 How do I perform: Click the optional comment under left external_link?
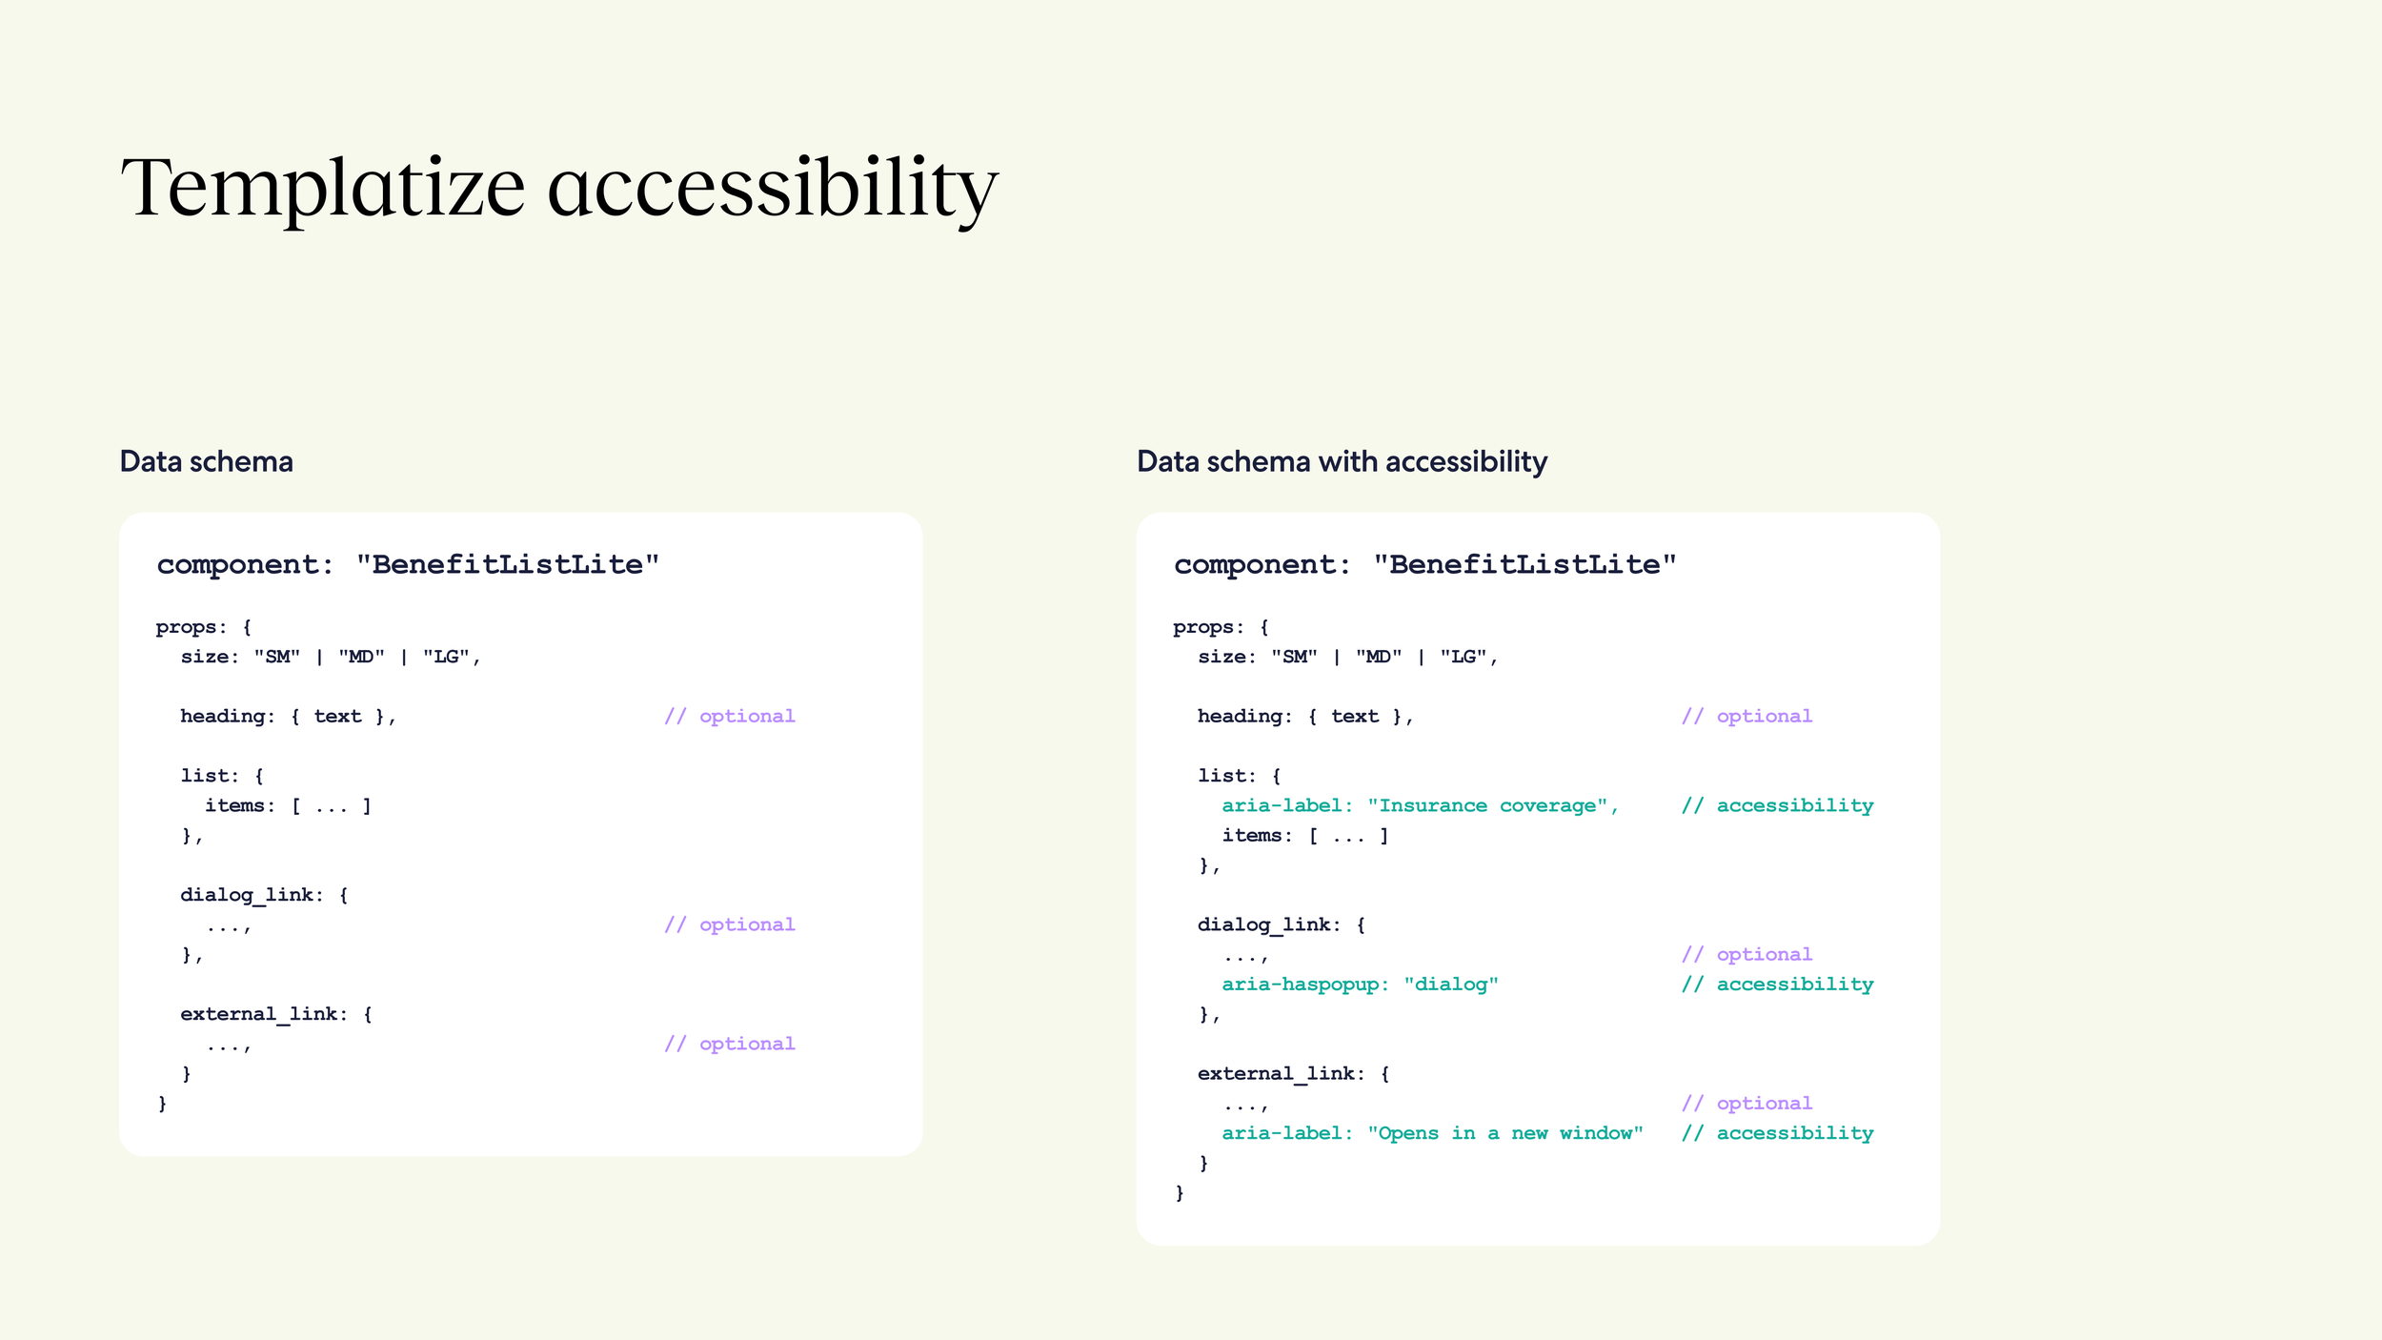[730, 1044]
